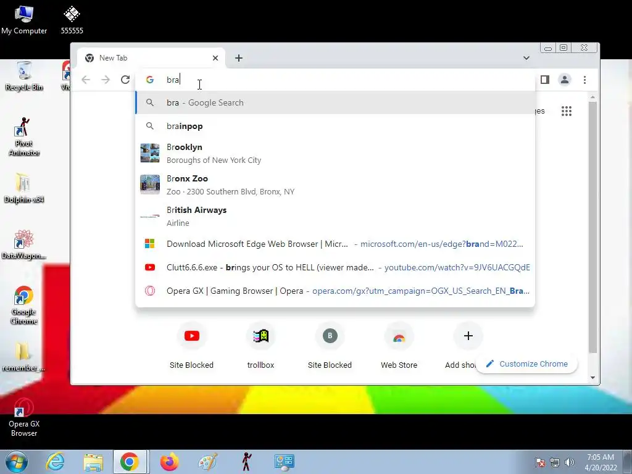Open the YouTube Site Blocked shortcut
Image resolution: width=632 pixels, height=474 pixels.
pyautogui.click(x=191, y=346)
